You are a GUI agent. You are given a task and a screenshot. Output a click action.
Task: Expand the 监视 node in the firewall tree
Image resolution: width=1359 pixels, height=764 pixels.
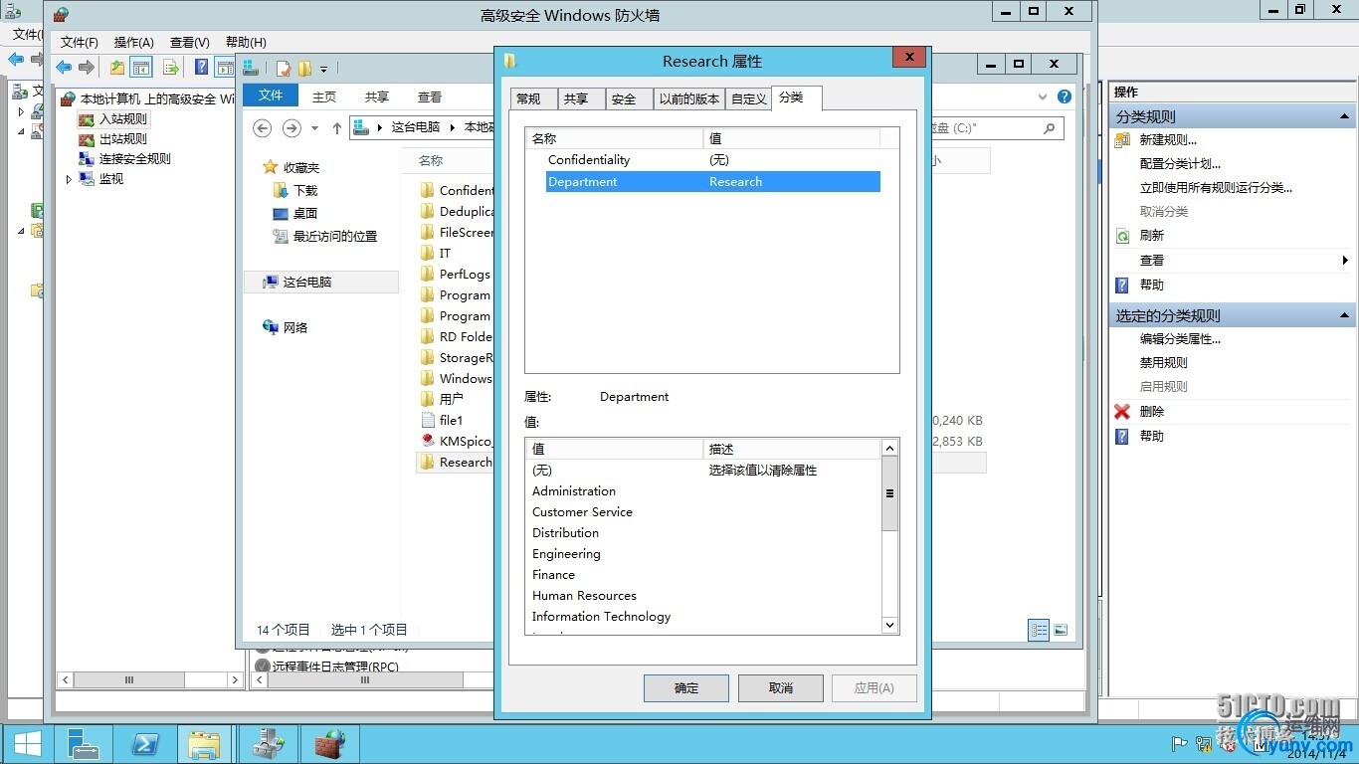click(x=69, y=179)
